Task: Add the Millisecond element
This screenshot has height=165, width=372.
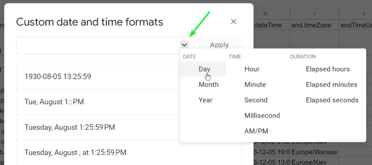Action: coord(262,115)
